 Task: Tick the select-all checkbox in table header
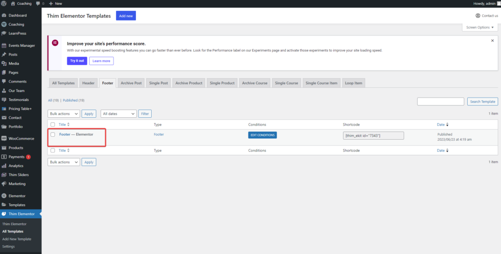[53, 125]
